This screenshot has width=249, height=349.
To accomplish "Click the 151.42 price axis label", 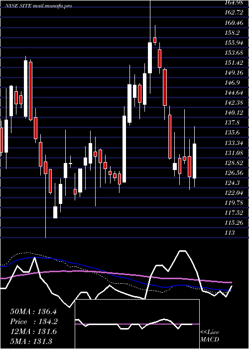I will click(x=234, y=63).
